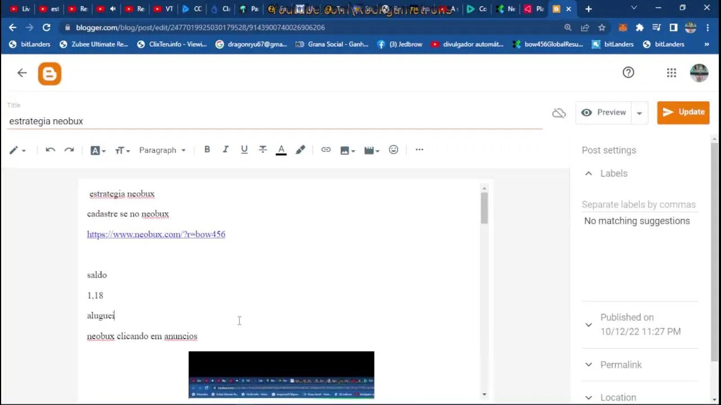This screenshot has height=405, width=721.
Task: Click the word 'saldo' in the post
Action: point(97,275)
